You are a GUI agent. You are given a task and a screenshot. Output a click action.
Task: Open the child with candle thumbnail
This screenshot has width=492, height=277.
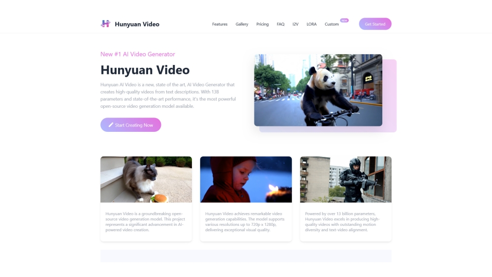246,180
